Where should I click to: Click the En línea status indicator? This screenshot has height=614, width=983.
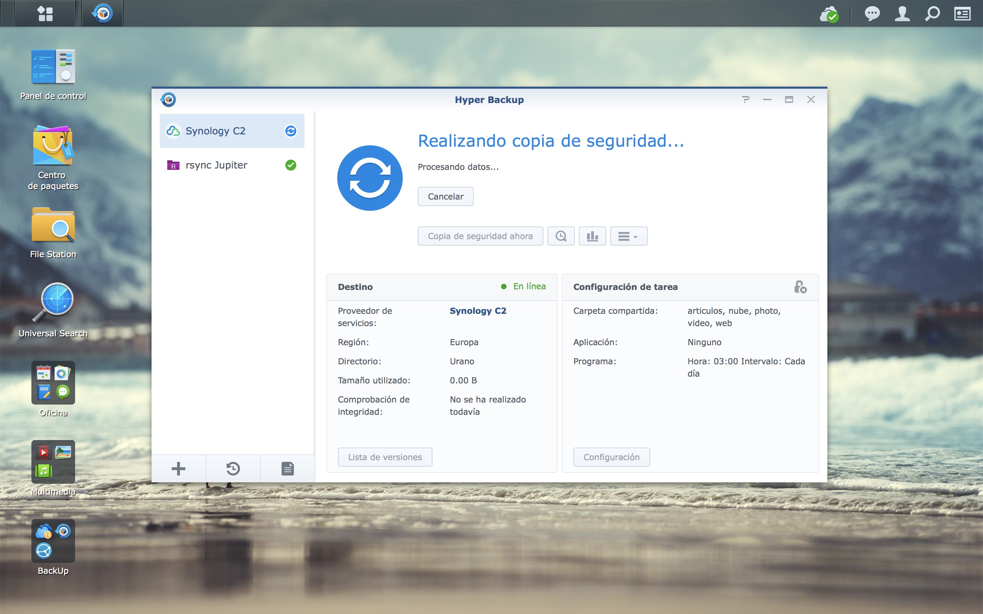coord(524,286)
